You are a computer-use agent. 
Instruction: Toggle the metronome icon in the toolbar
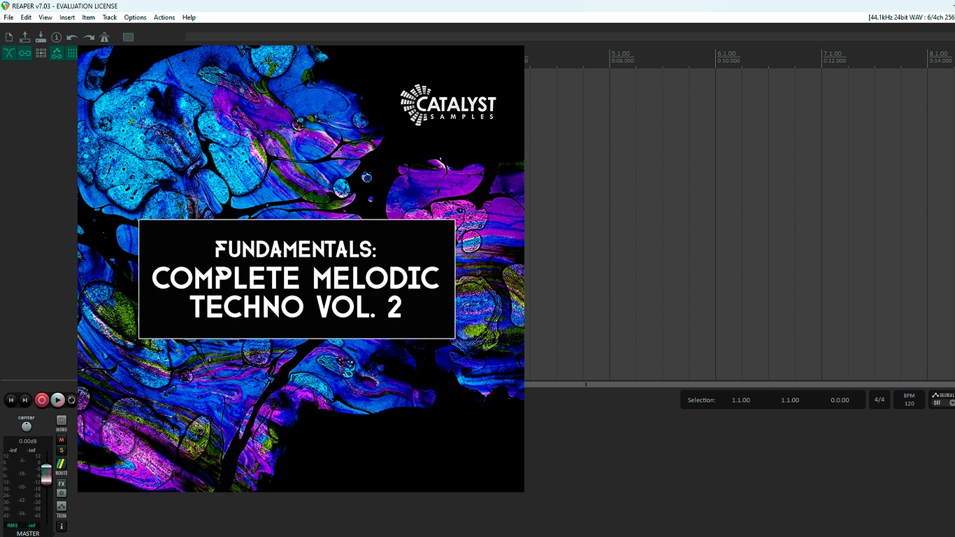pyautogui.click(x=105, y=37)
